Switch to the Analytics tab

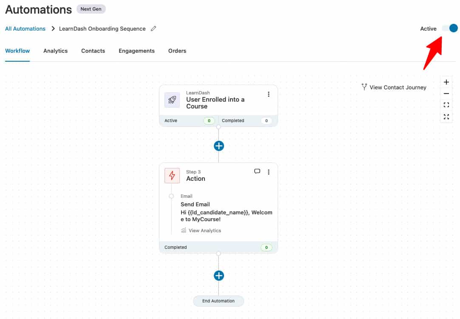point(55,51)
